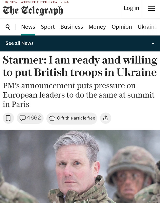The image size is (160, 203).
Task: Click Gift this article free button
Action: point(72,118)
